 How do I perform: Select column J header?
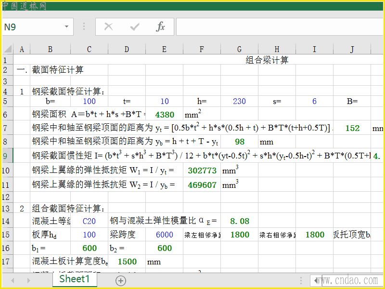pyautogui.click(x=352, y=49)
